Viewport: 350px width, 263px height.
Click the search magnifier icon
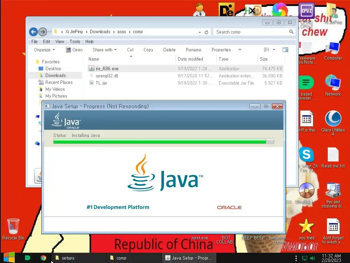click(291, 32)
